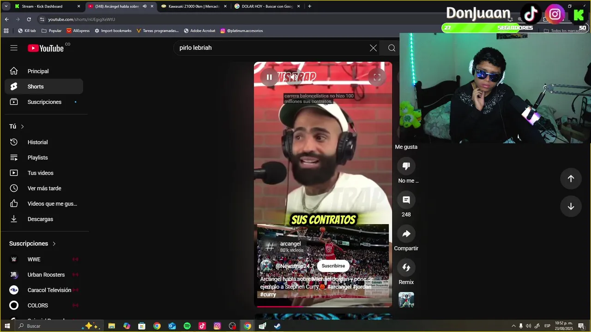The image size is (591, 332).
Task: Open Adobe Acrobat bookmark
Action: [199, 31]
